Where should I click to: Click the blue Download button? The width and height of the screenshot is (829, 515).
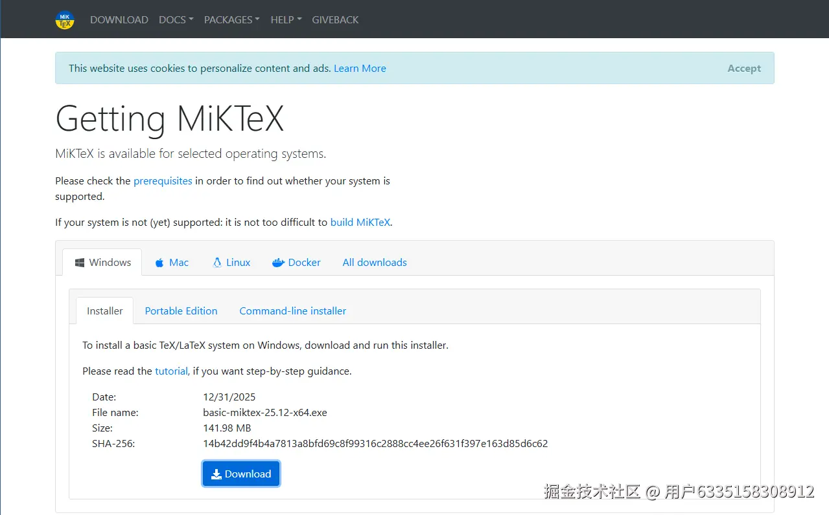(x=241, y=474)
